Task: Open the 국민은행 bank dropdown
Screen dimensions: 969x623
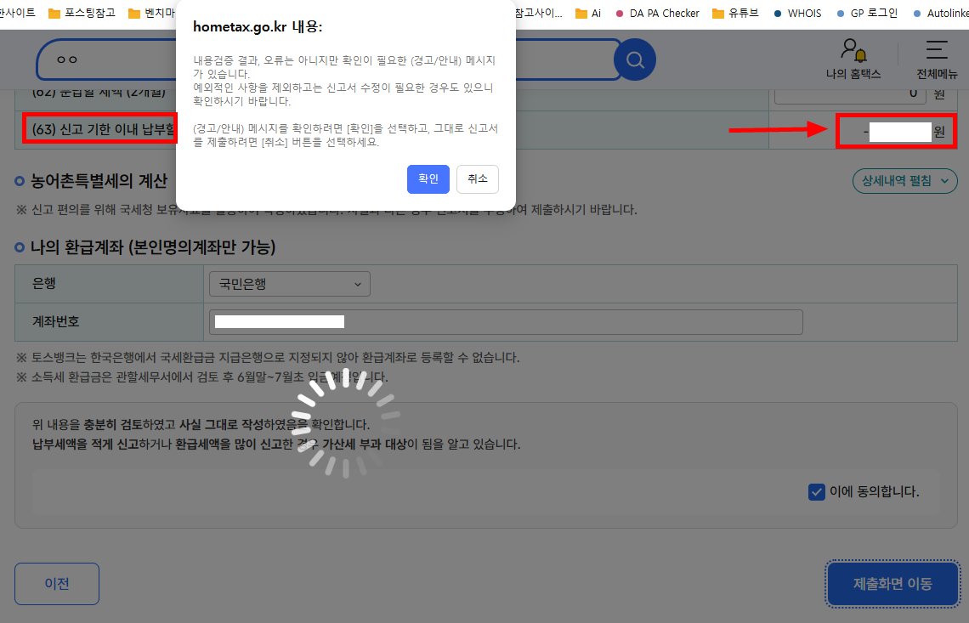Action: pos(290,285)
